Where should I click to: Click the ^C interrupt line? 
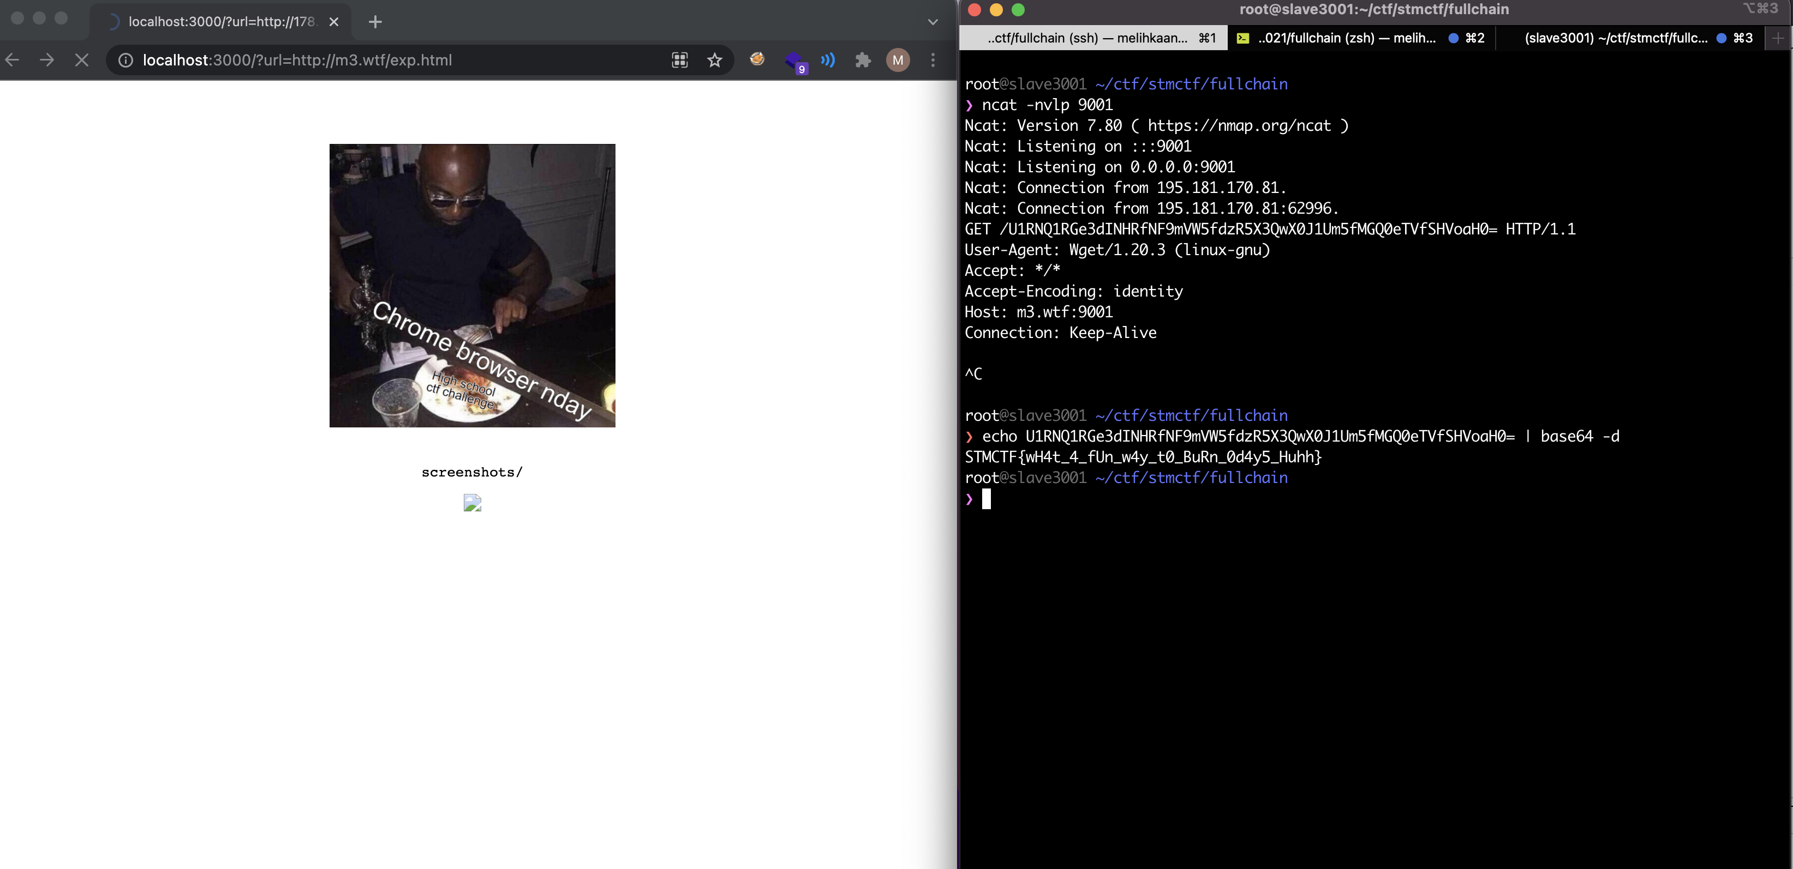[x=974, y=374]
